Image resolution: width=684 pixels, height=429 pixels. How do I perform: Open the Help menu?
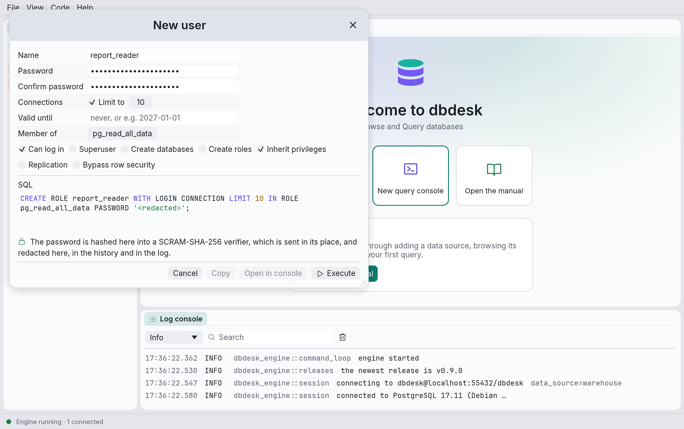click(x=85, y=7)
